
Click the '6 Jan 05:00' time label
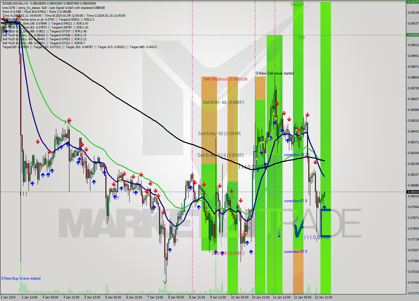coord(113,297)
